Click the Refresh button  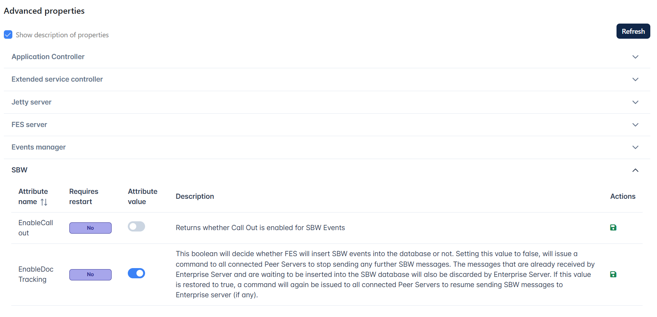click(x=633, y=31)
